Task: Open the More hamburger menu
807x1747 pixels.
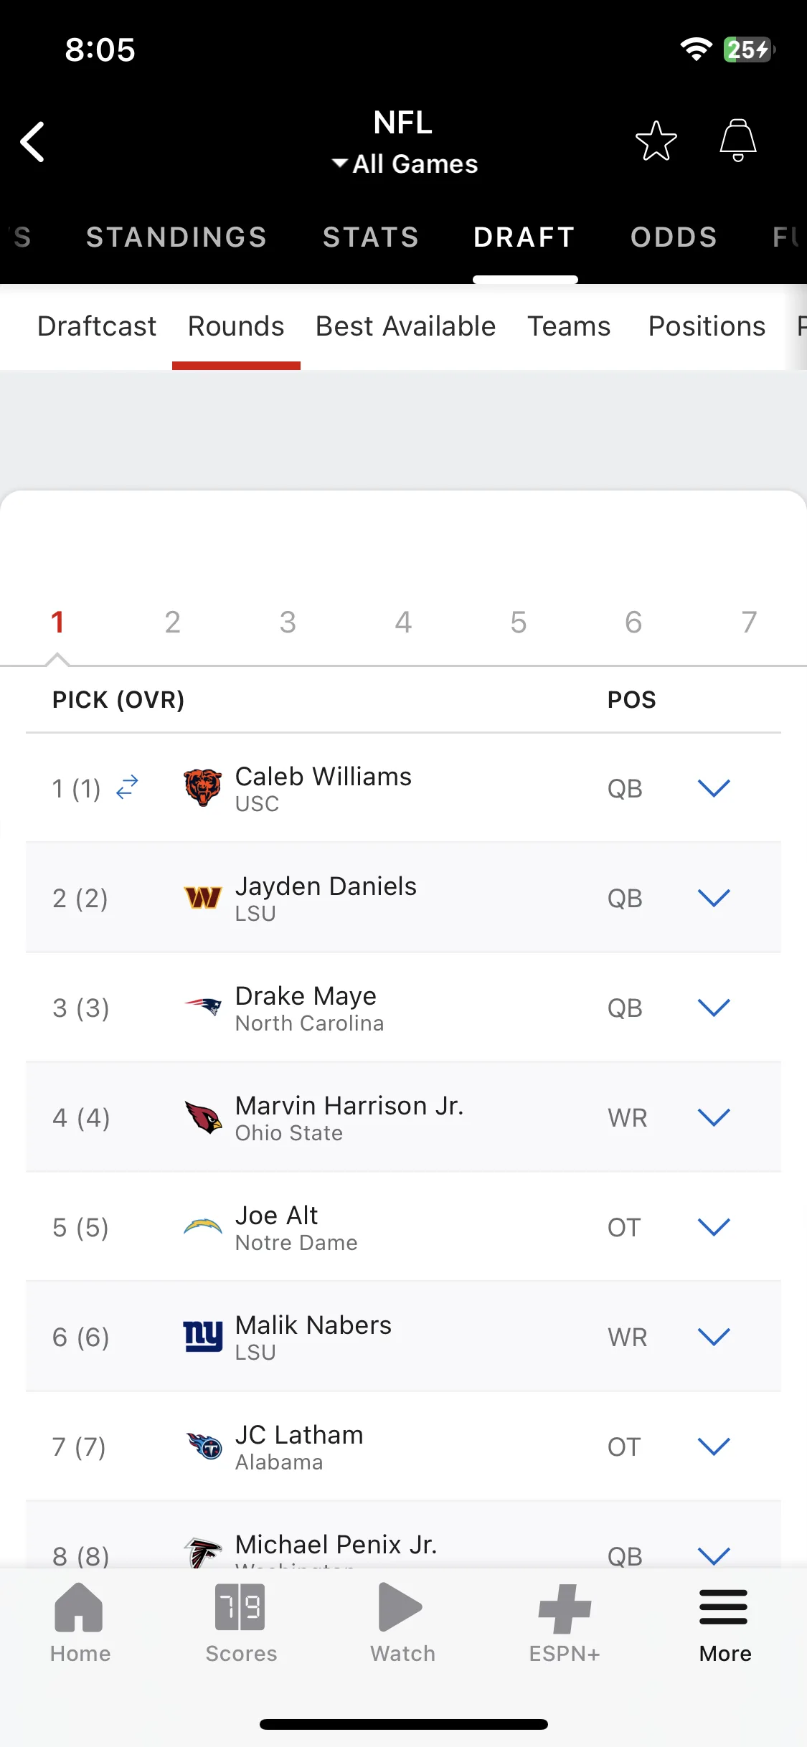Action: [724, 1606]
